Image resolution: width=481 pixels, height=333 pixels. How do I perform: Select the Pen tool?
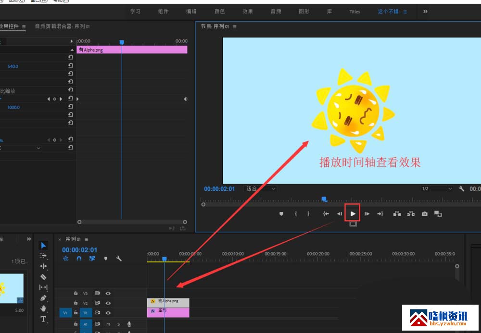(x=43, y=298)
